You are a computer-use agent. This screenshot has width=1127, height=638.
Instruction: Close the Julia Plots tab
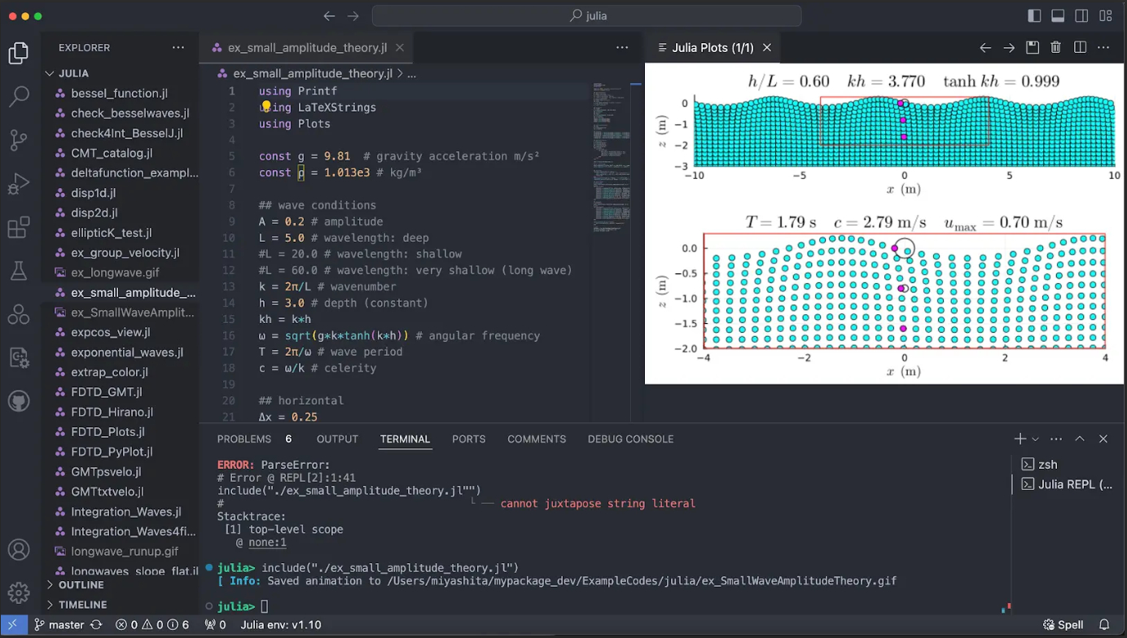767,48
